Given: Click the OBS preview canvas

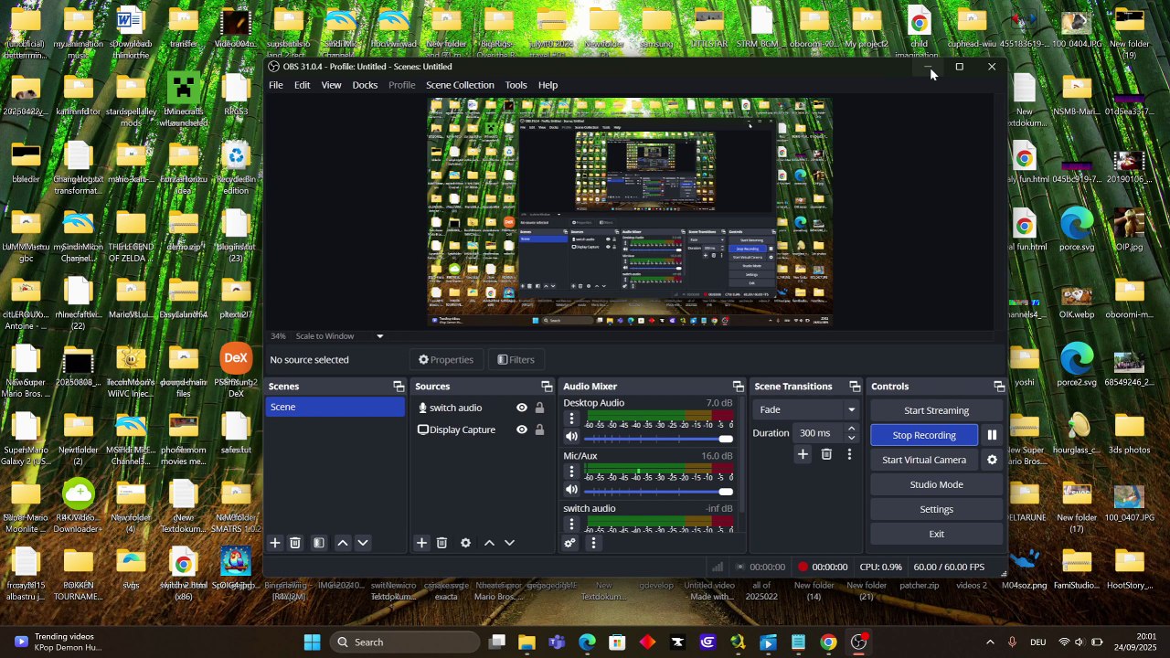Looking at the screenshot, I should 630,212.
